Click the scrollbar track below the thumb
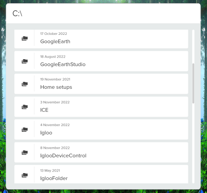Viewport: 207px width, 193px height. pos(193,143)
